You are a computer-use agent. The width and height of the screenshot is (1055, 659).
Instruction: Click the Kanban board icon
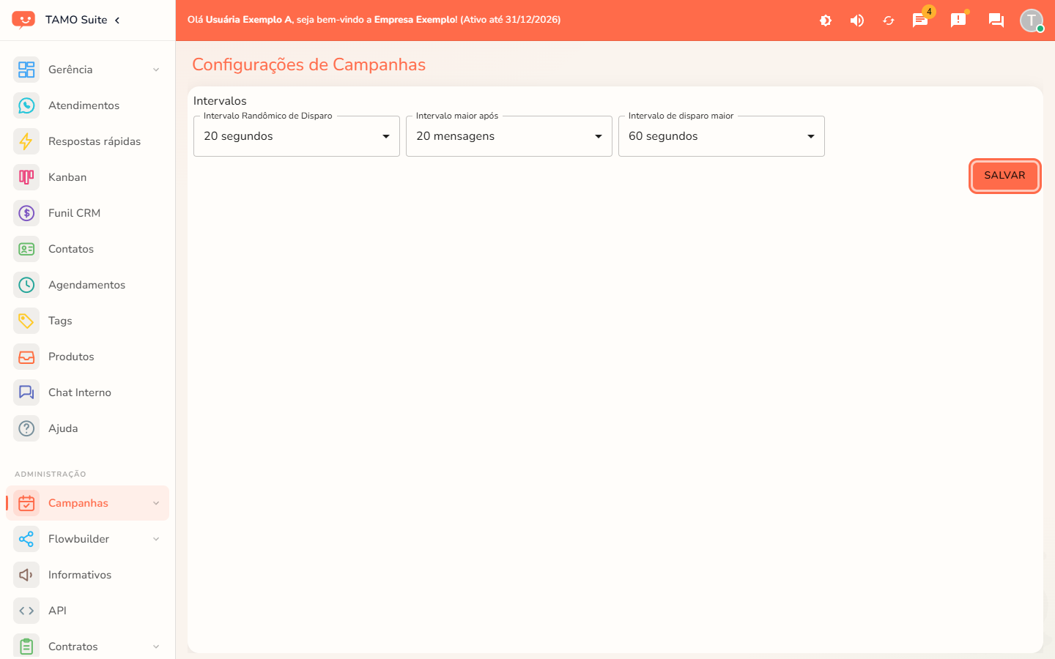click(x=26, y=177)
